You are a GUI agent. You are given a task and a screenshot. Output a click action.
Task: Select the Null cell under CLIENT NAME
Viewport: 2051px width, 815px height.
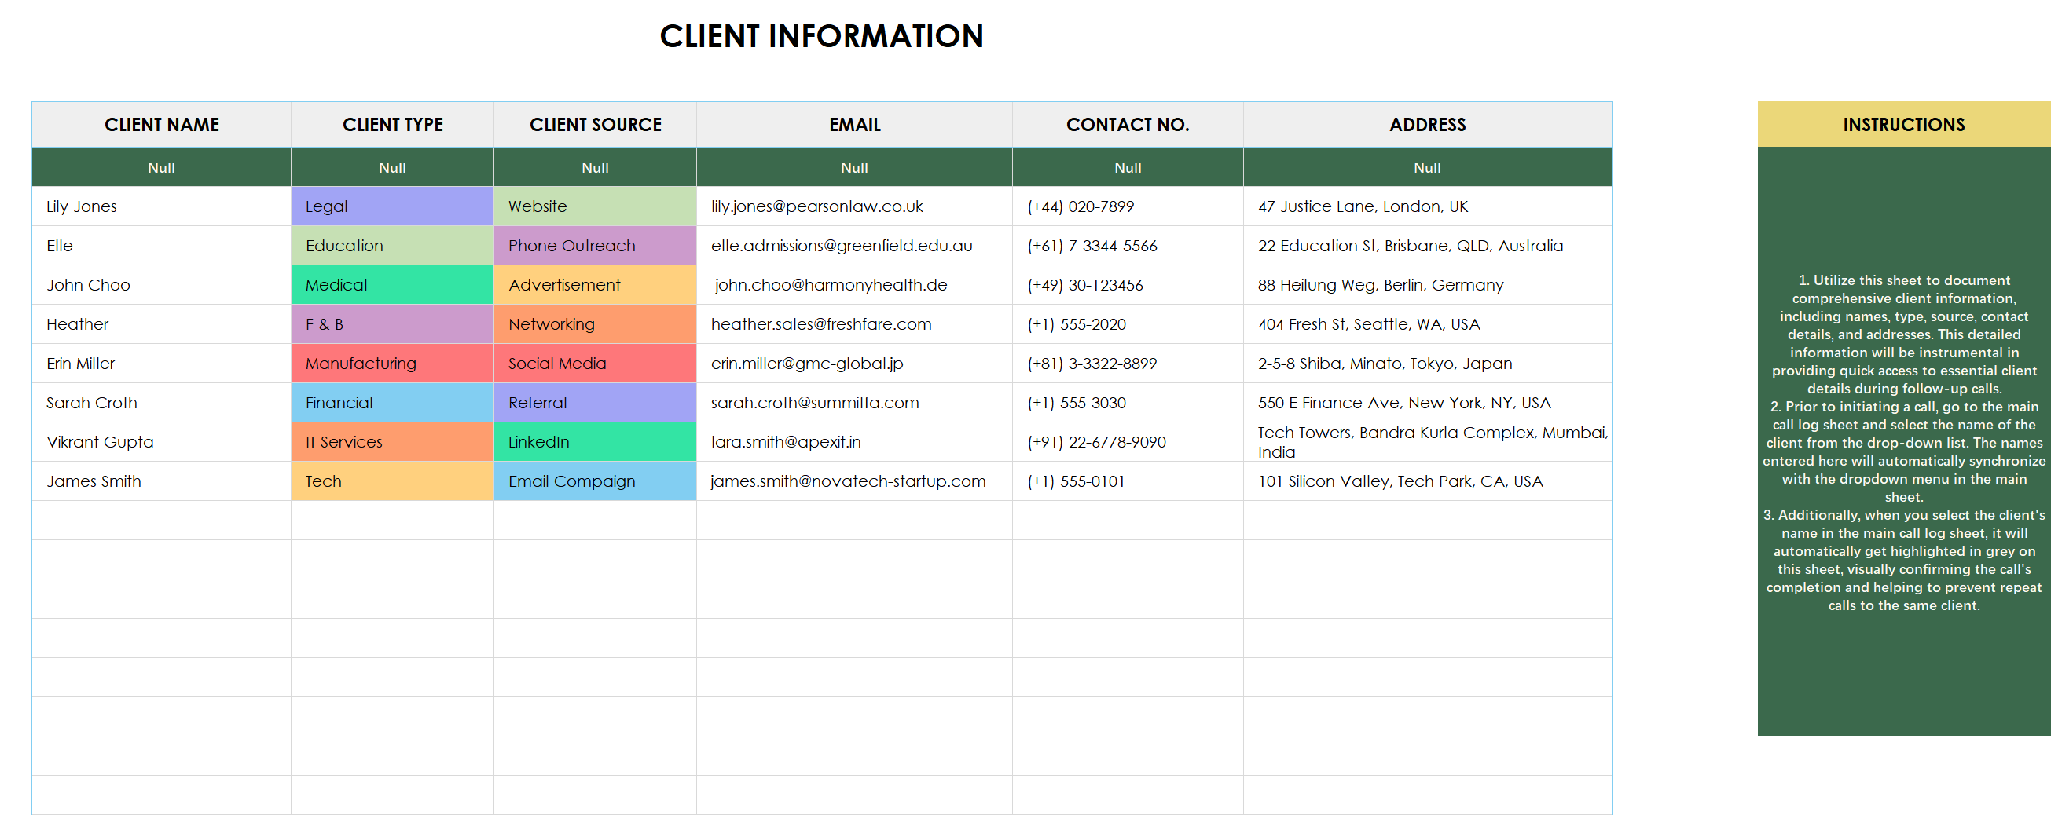coord(162,168)
